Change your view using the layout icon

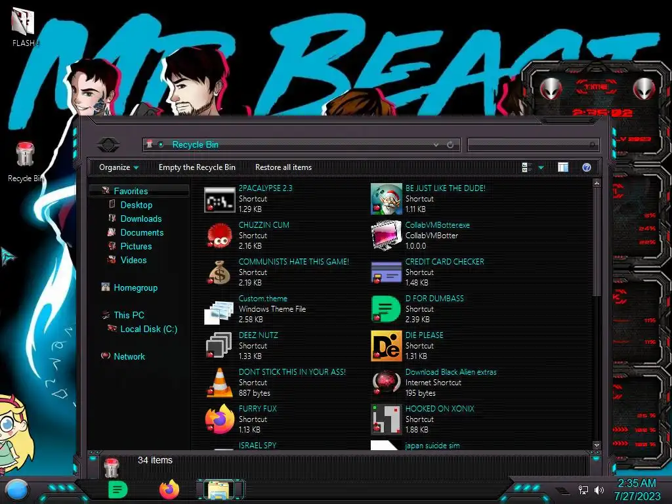coord(527,167)
